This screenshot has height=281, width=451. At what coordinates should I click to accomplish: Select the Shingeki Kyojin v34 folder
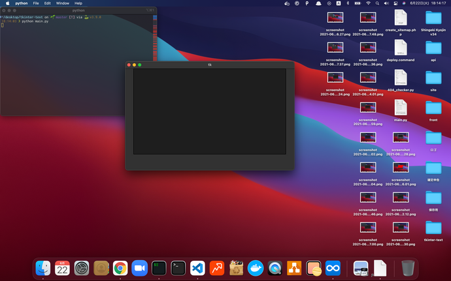coord(433,24)
